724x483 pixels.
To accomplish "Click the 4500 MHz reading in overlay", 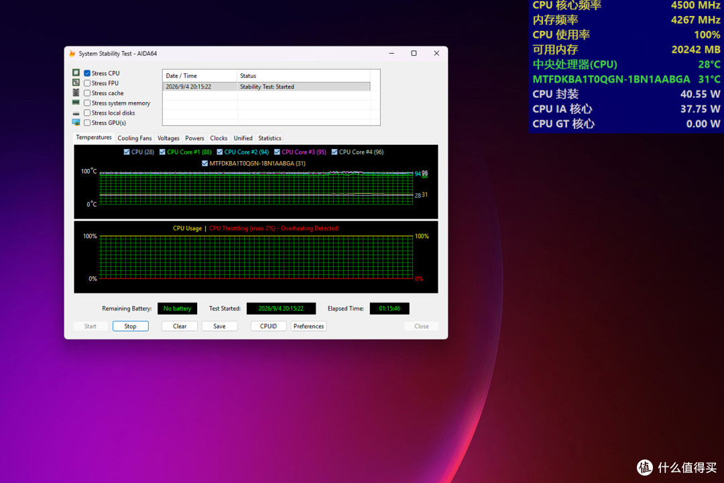I will click(x=695, y=5).
